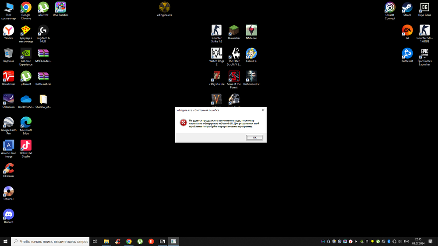Select the OneDriveSe... desktop icon
Screen dimensions: 438x246
click(x=26, y=101)
